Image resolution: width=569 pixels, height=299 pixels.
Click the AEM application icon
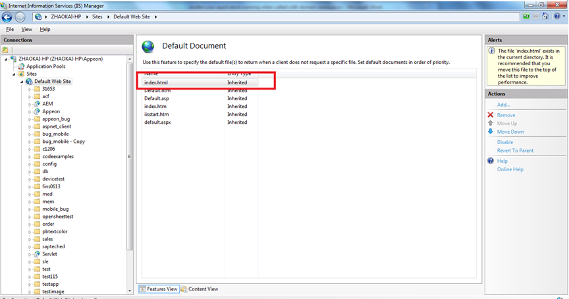click(37, 104)
